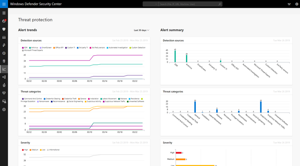This screenshot has width=300, height=166.
Task: Toggle Ransomware legend entry in trends chart
Action: click(x=43, y=102)
